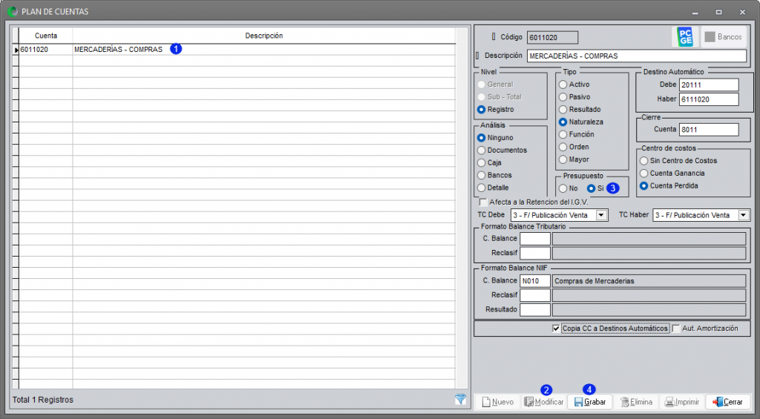
Task: Click the filter funnel icon
Action: pyautogui.click(x=460, y=399)
